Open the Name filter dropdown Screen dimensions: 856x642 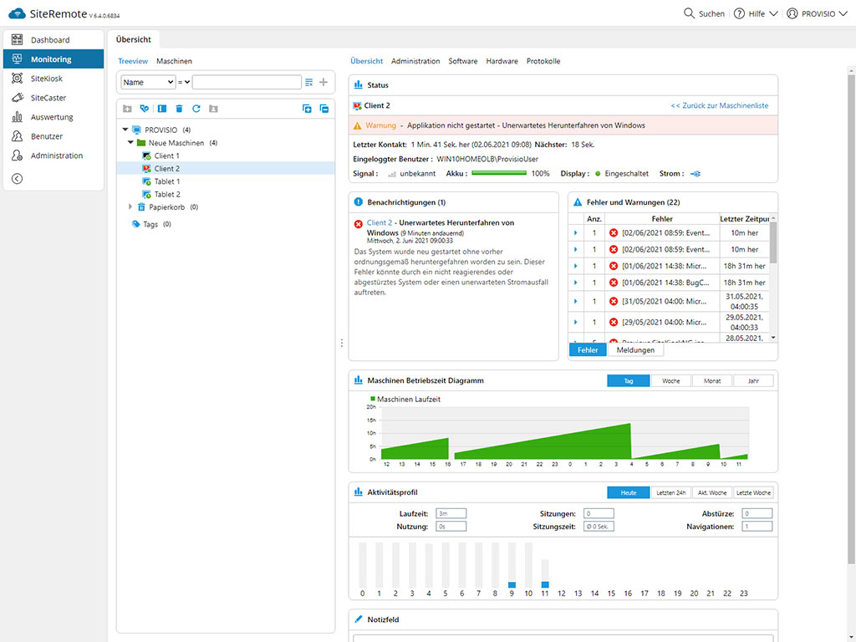click(x=148, y=82)
